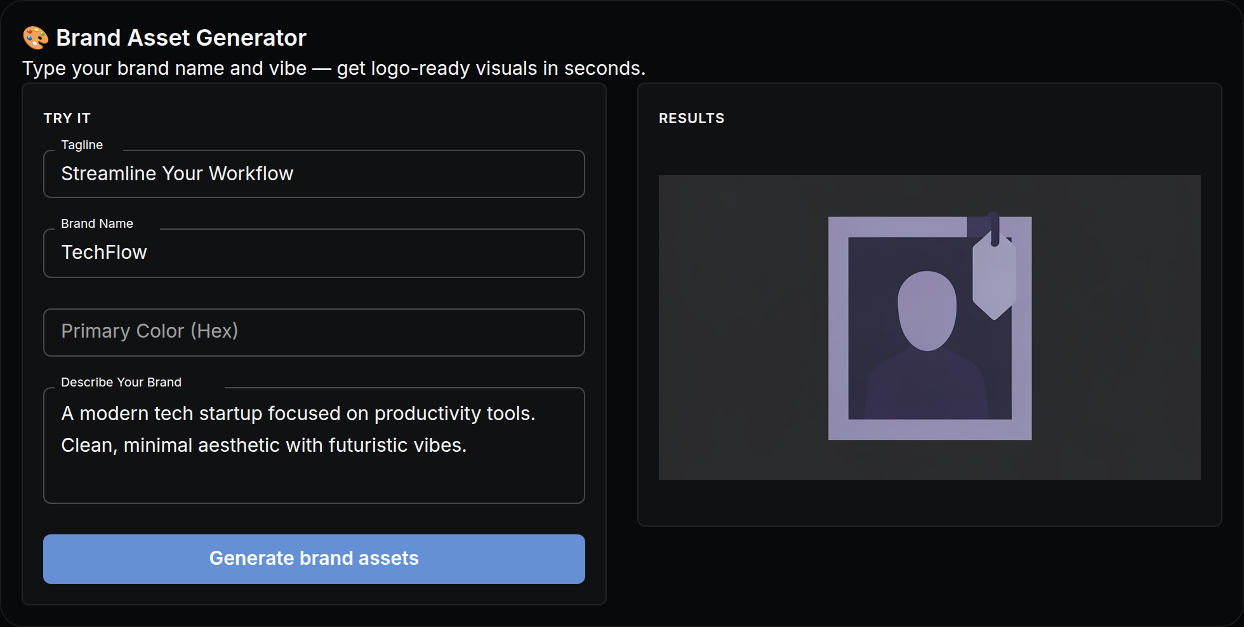
Task: Click the paint palette emoji icon
Action: coord(36,37)
